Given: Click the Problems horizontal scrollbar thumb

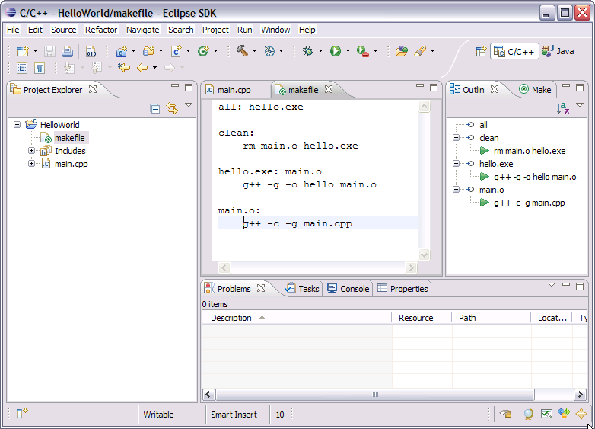Looking at the screenshot, I should pos(375,395).
